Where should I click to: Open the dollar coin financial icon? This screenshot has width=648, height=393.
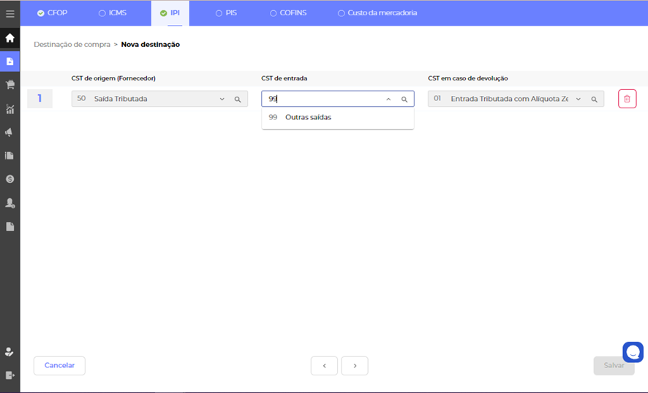click(10, 179)
